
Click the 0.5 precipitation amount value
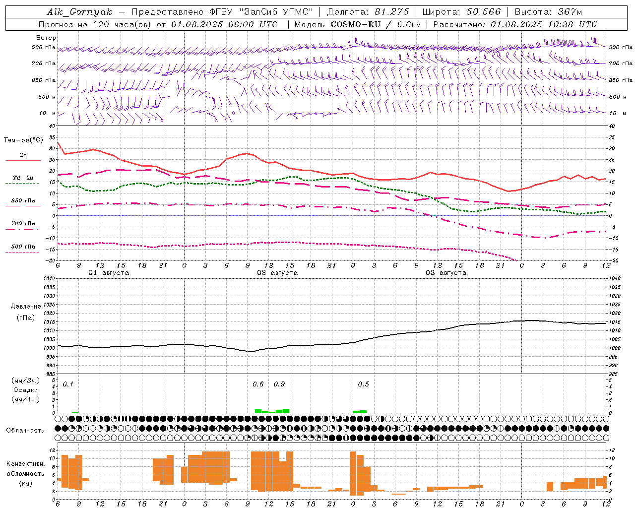364,384
